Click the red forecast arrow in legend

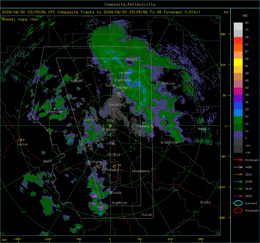[238, 160]
